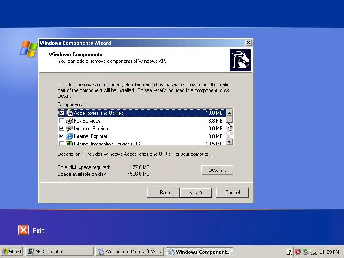Uncheck the Indexing Service checkbox
The width and height of the screenshot is (344, 258).
pos(61,128)
